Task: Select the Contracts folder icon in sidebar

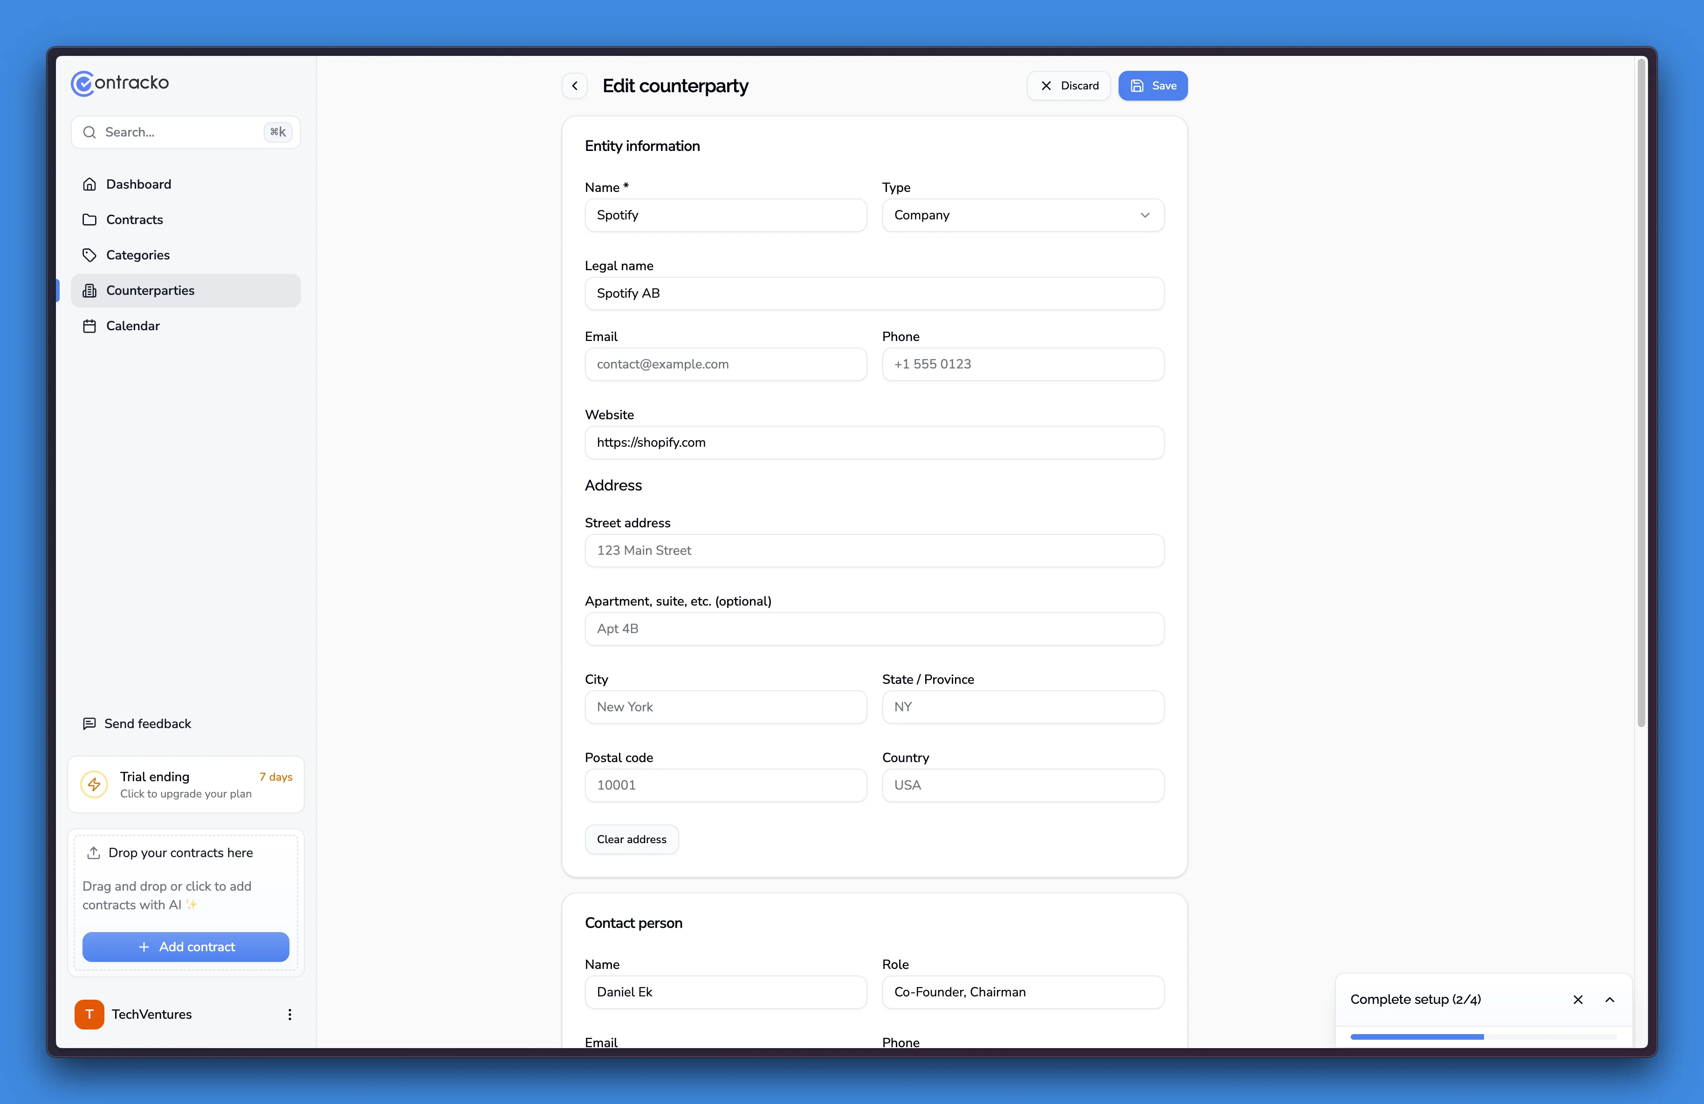Action: [89, 220]
